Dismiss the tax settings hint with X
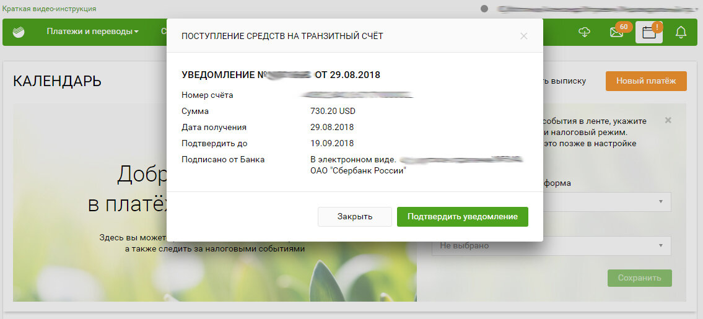Viewport: 703px width, 319px height. click(x=668, y=120)
